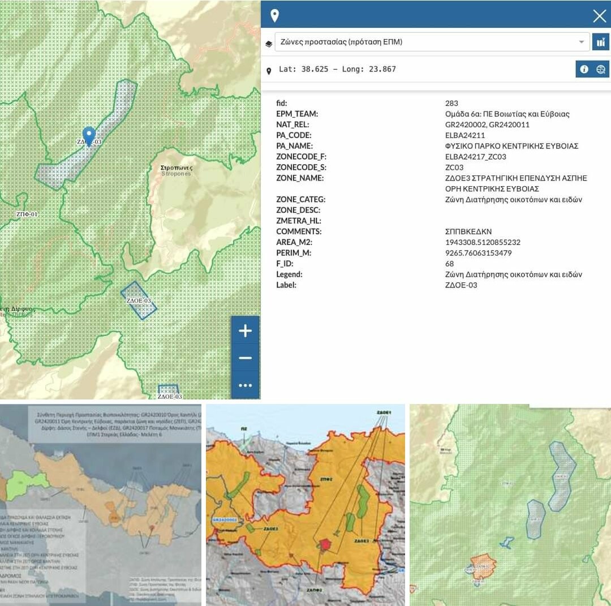Click the globe search icon
Image resolution: width=611 pixels, height=606 pixels.
pyautogui.click(x=601, y=69)
